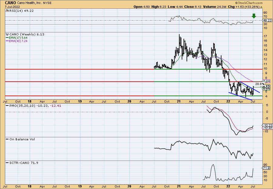Click the 7.24 price tag on the right axis
Viewport: 273px width, 189px height.
pos(267,81)
